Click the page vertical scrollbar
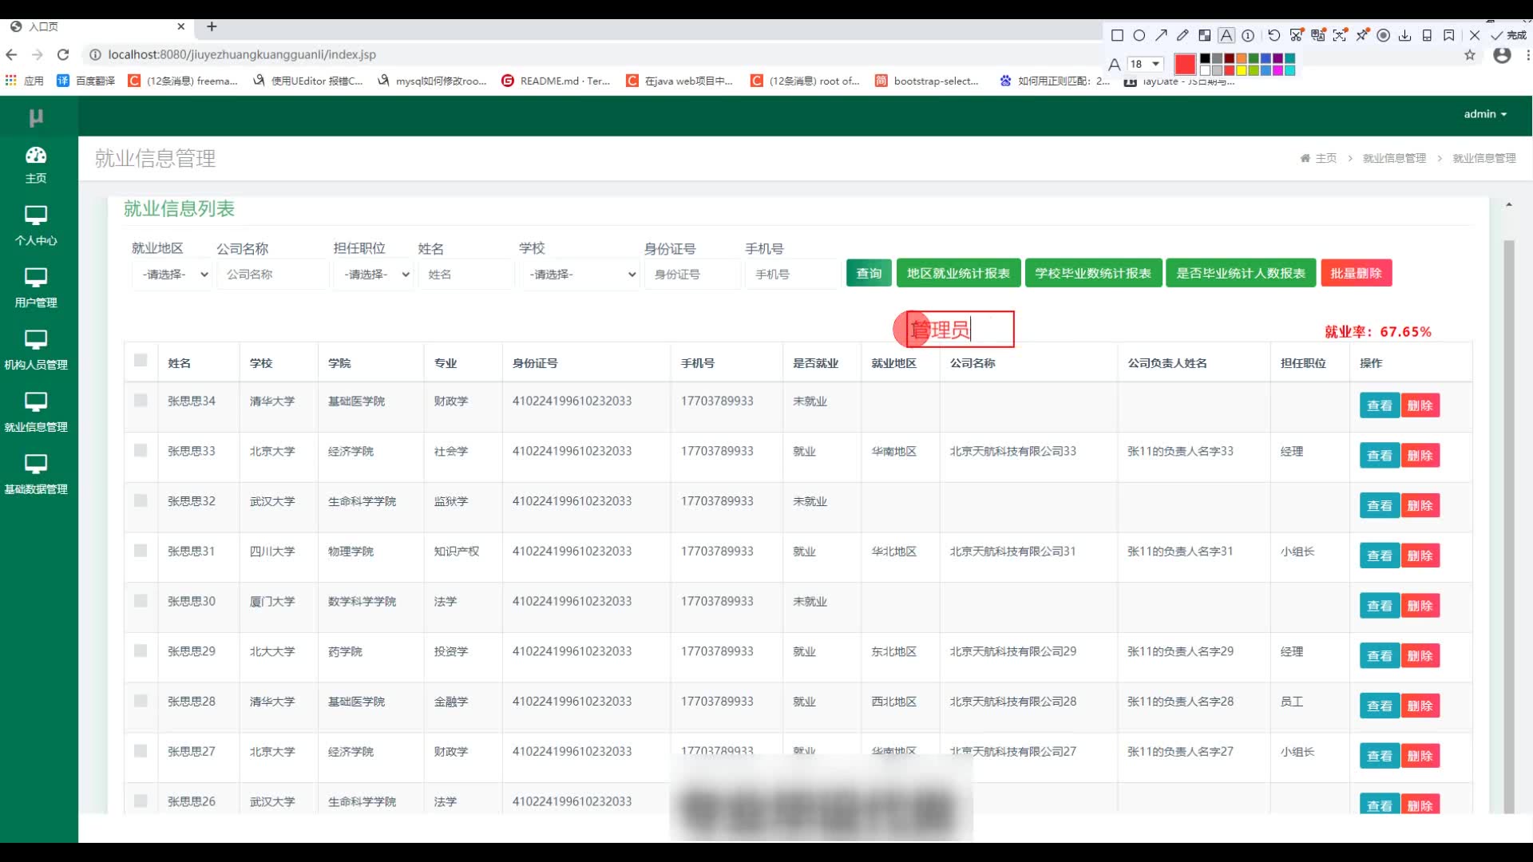Image resolution: width=1533 pixels, height=862 pixels. click(x=1508, y=527)
